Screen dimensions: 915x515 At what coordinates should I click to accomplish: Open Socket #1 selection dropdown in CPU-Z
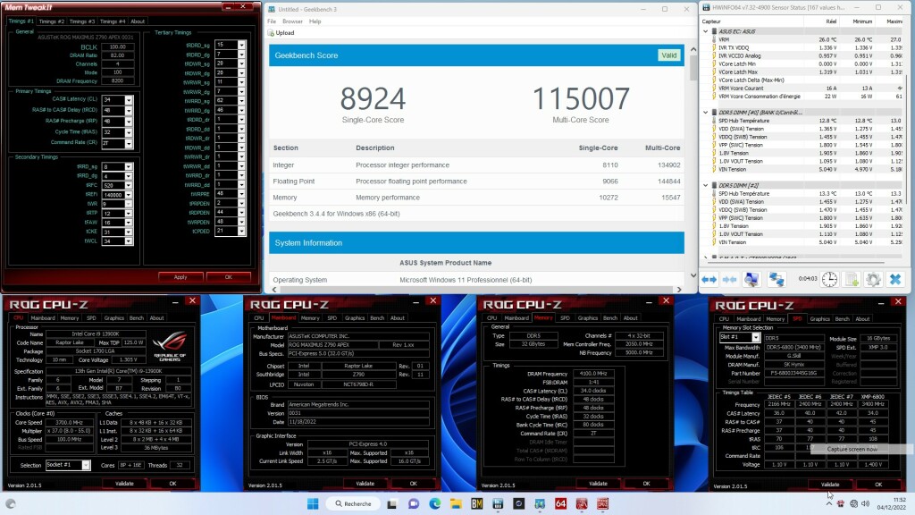click(86, 465)
